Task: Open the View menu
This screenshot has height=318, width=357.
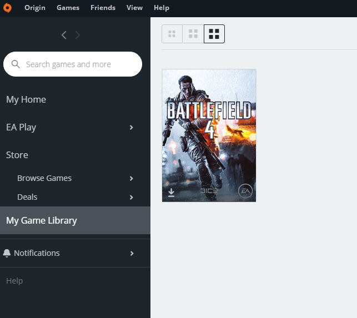Action: (x=134, y=8)
